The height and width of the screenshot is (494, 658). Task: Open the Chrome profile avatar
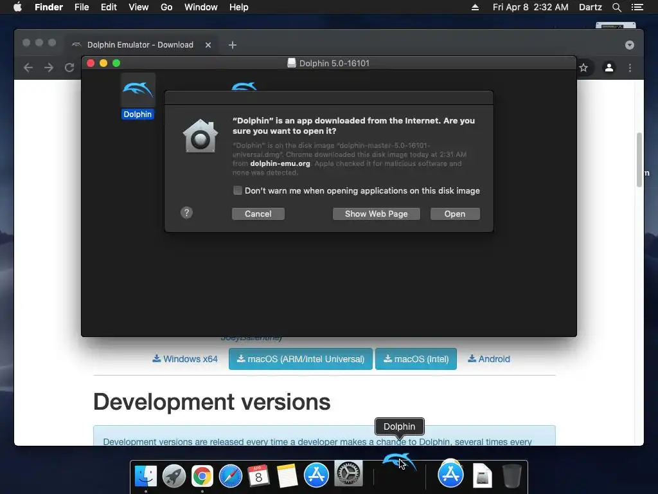point(609,68)
